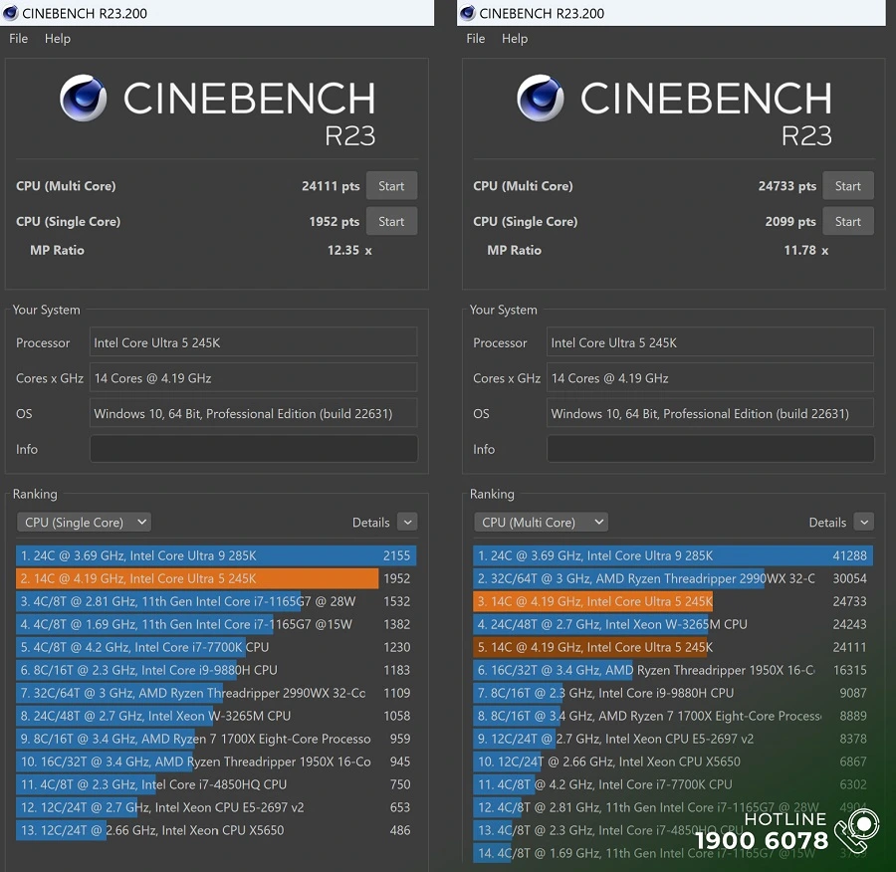Open File menu in right window

tap(476, 38)
